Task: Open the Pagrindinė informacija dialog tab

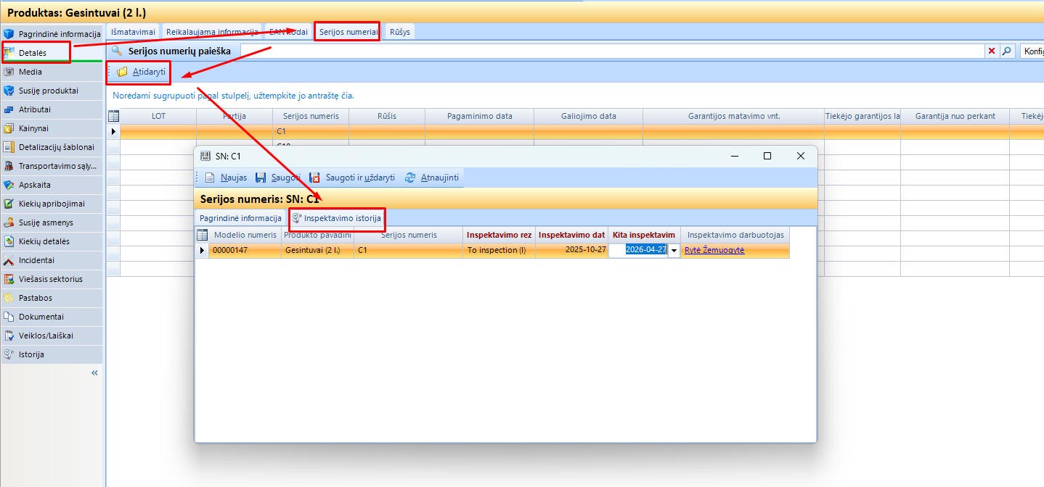Action: tap(240, 218)
